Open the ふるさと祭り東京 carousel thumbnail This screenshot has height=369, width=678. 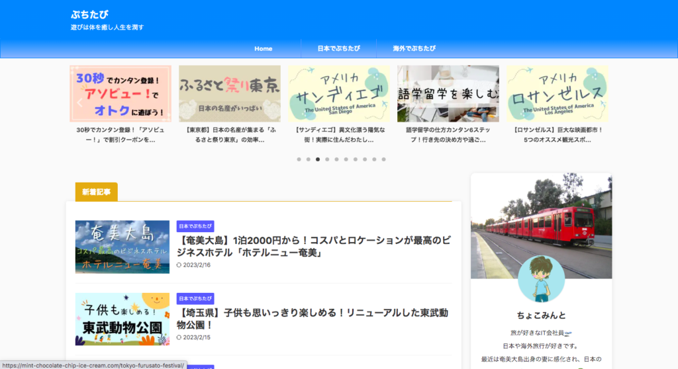230,94
